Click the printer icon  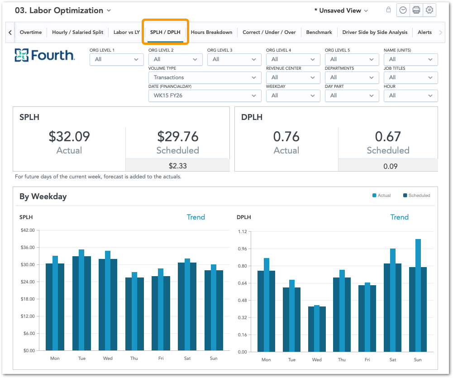pyautogui.click(x=416, y=10)
